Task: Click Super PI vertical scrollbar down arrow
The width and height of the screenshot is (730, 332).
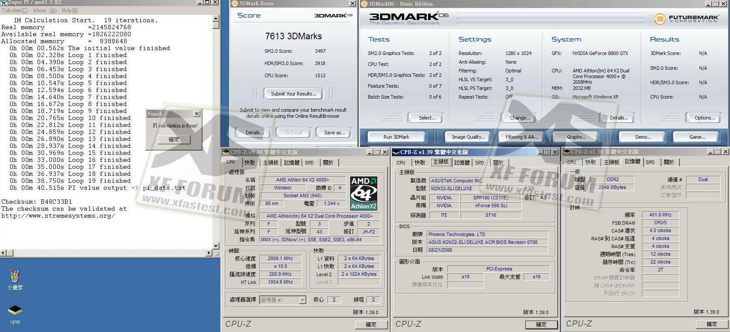Action: pyautogui.click(x=216, y=246)
